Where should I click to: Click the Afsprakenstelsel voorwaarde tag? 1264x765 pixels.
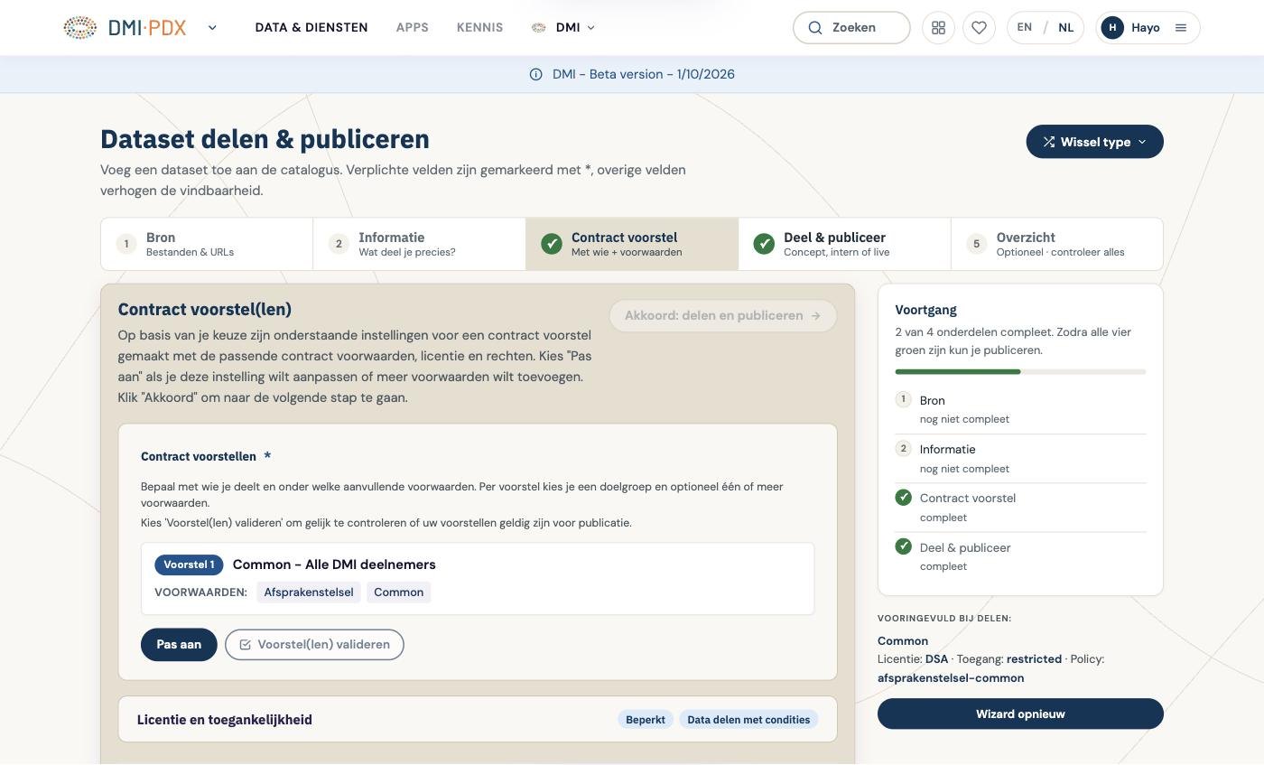click(x=309, y=592)
